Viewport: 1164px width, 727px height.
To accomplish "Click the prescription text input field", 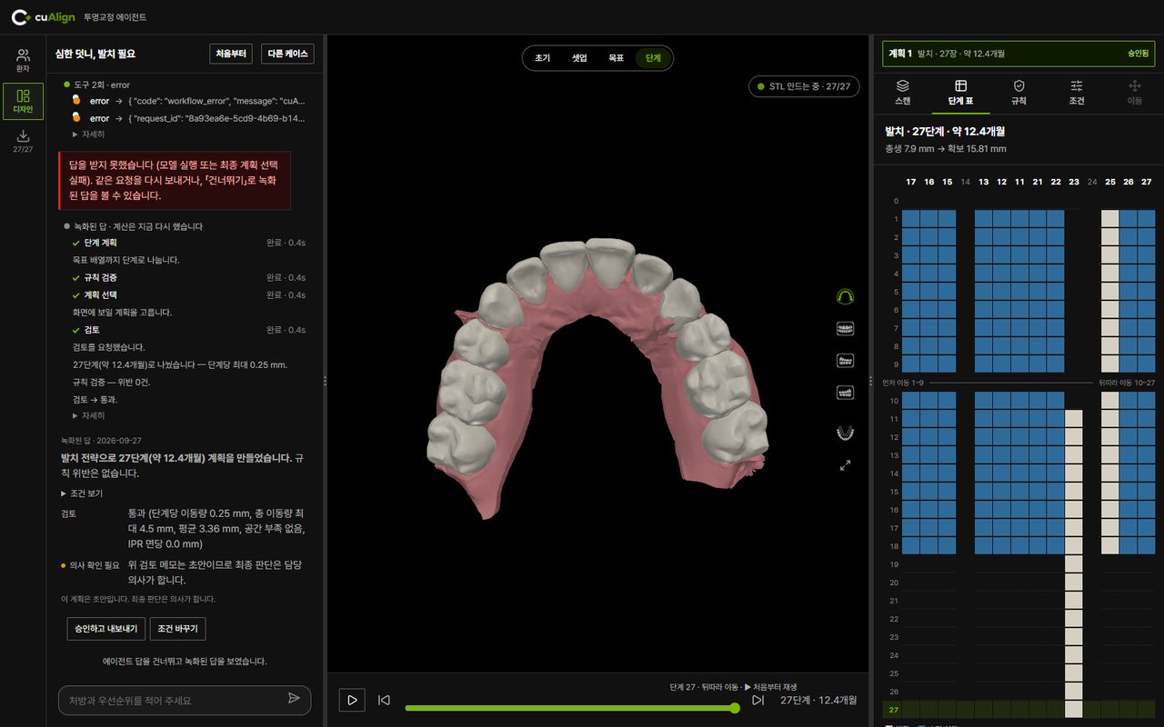I will [x=173, y=700].
